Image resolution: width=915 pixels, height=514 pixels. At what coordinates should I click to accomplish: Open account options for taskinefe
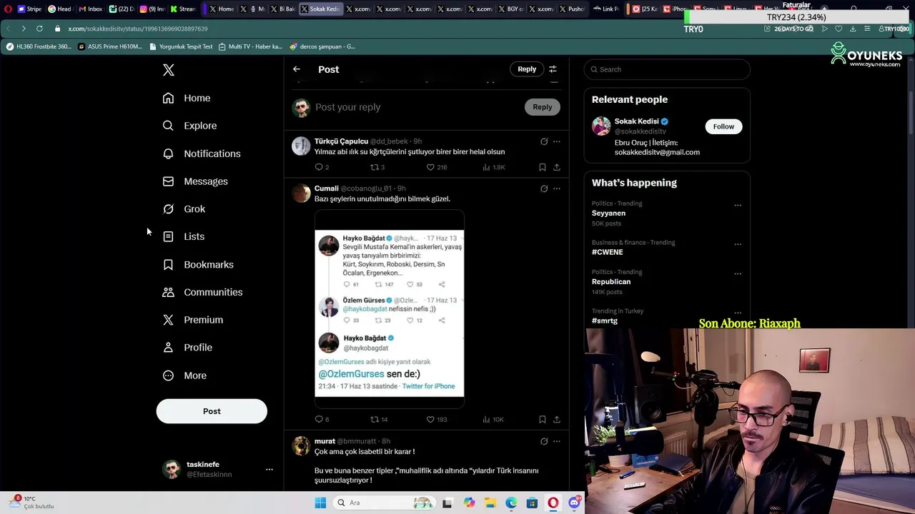(x=269, y=469)
